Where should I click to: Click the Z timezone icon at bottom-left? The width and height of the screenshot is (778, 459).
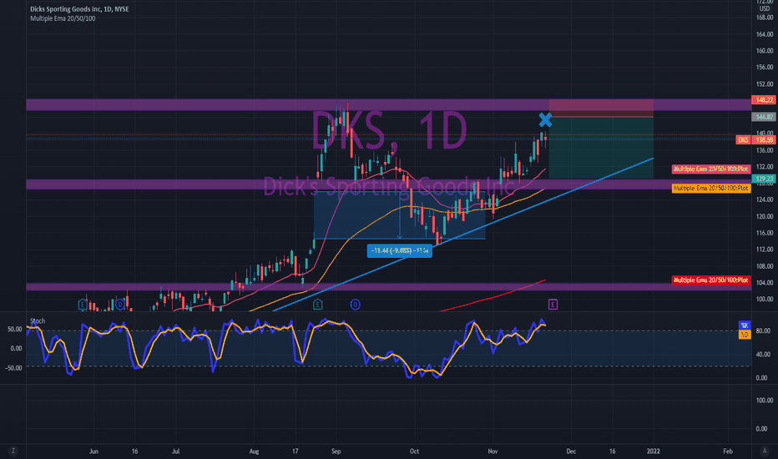[13, 451]
